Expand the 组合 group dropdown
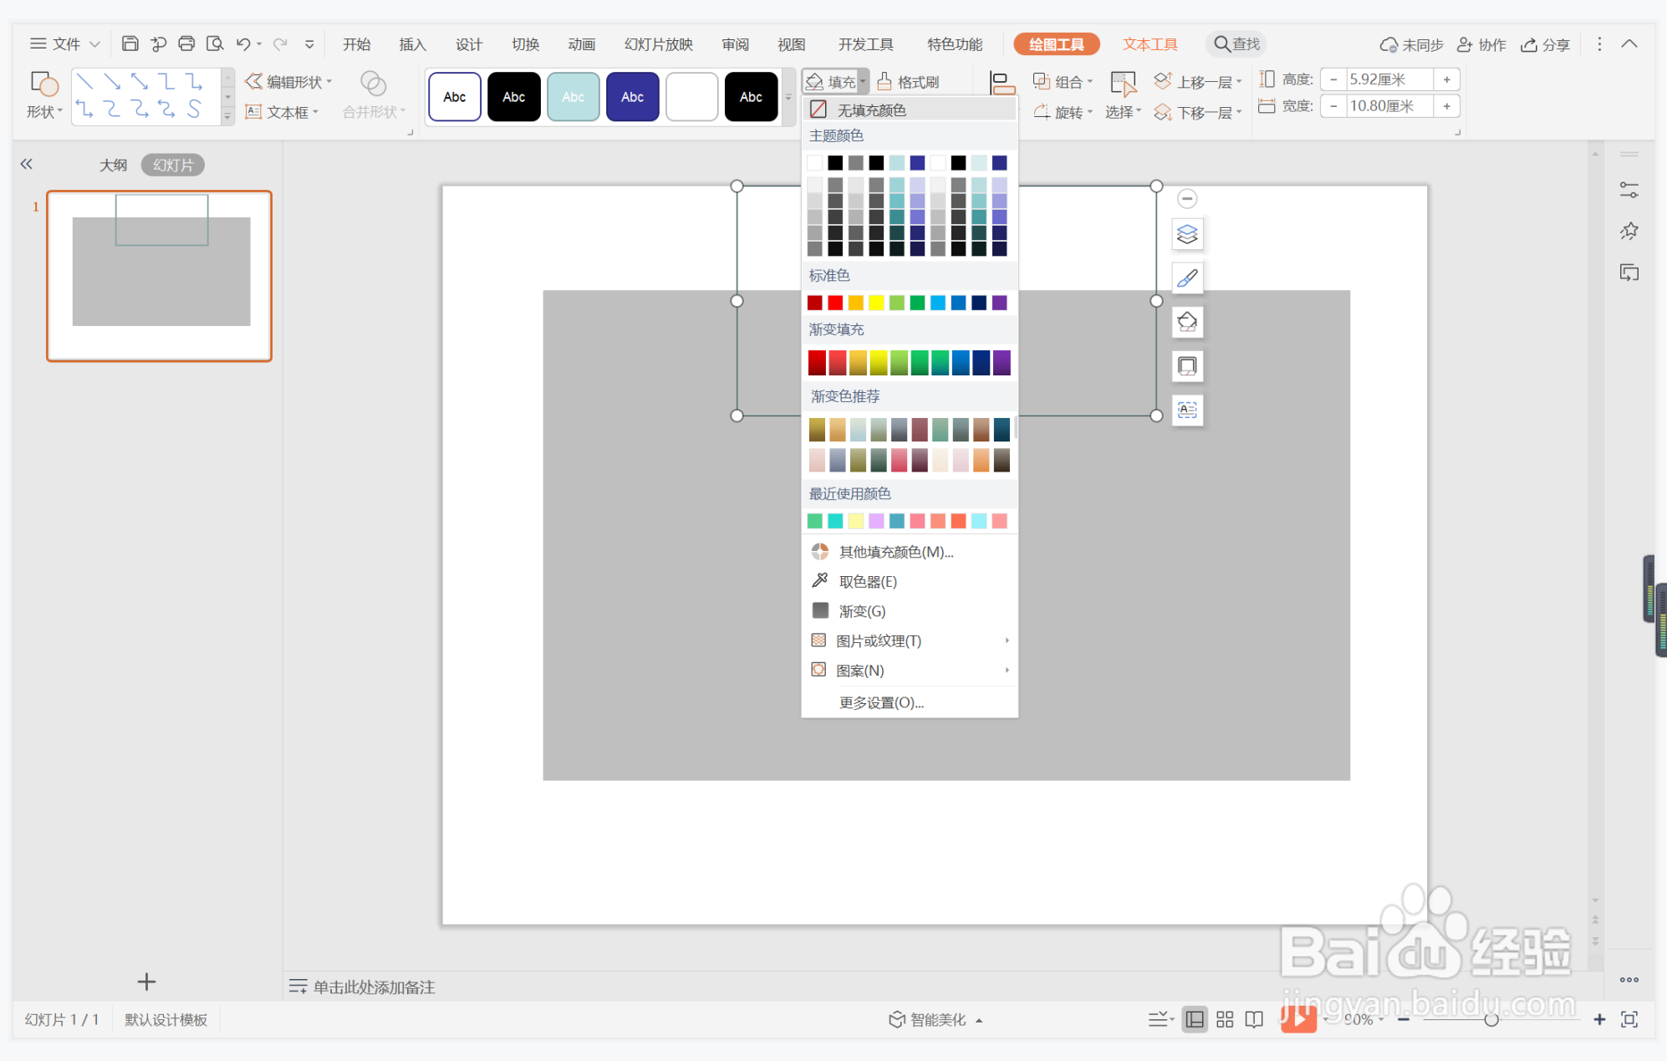Screen dimensions: 1667x1061 pyautogui.click(x=1063, y=82)
